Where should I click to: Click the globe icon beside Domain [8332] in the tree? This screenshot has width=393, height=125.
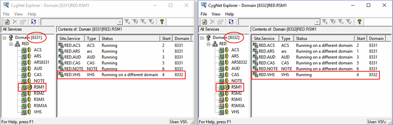pos(208,38)
